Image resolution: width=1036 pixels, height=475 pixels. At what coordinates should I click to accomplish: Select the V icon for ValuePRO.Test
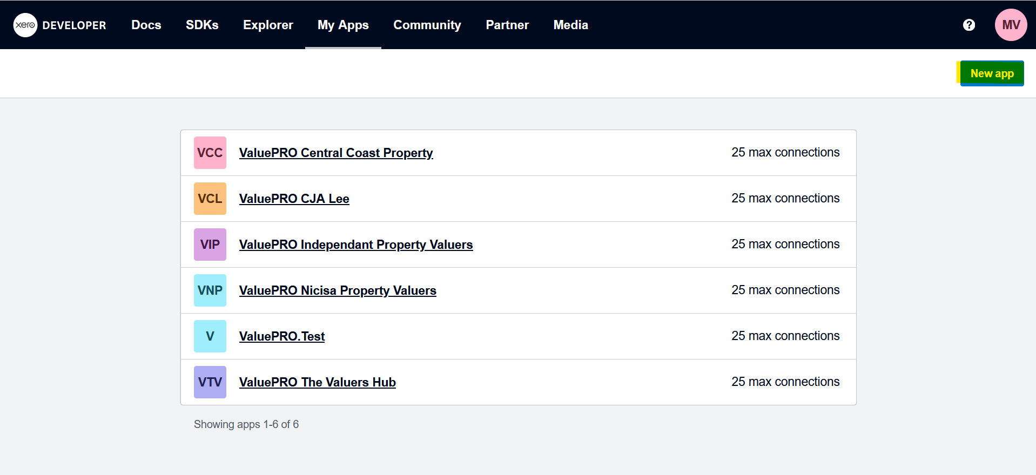tap(210, 336)
